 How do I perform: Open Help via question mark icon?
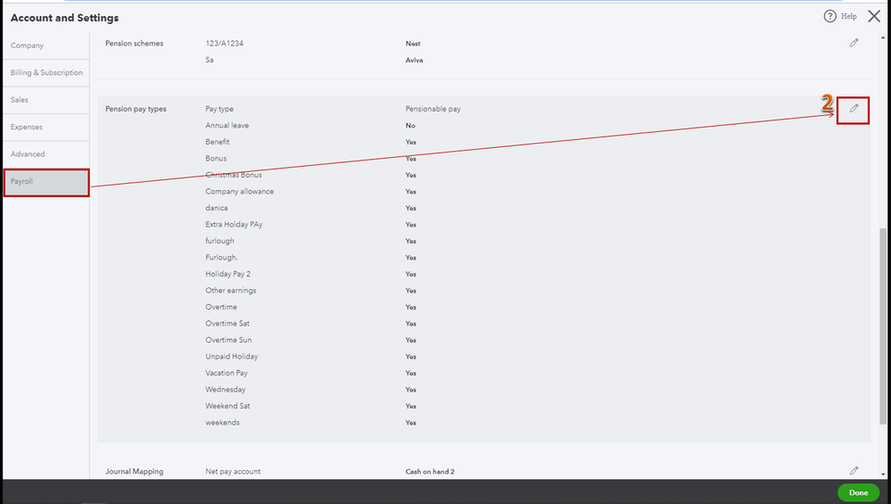click(x=829, y=16)
